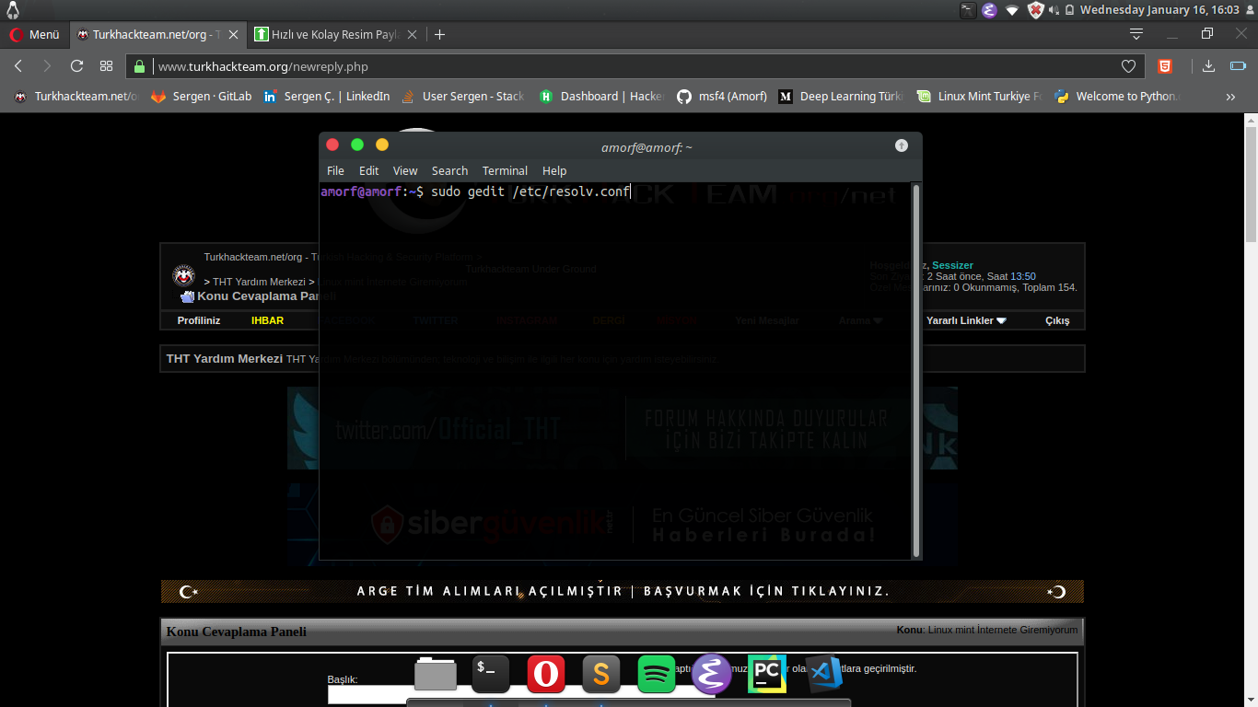
Task: Close the Hızlı ve Kolay Resim tab
Action: click(x=412, y=35)
